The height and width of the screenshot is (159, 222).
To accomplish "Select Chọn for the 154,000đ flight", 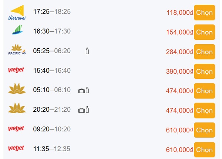I will coord(204,32).
